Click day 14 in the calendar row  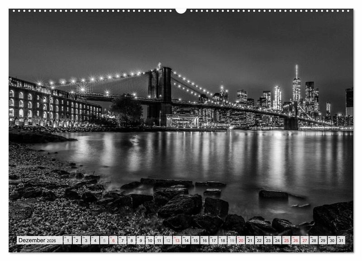(186, 240)
